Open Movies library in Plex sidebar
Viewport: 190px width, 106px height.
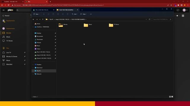pos(9,33)
